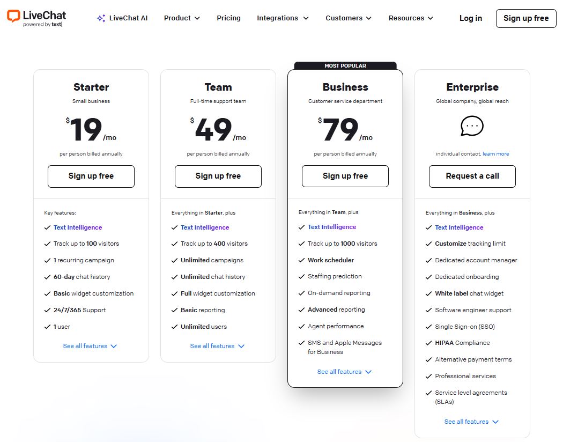
Task: Go to the Pricing page
Action: (228, 18)
